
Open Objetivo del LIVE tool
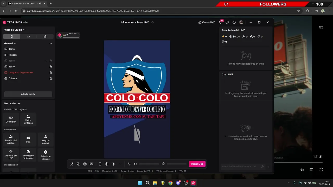11,155
